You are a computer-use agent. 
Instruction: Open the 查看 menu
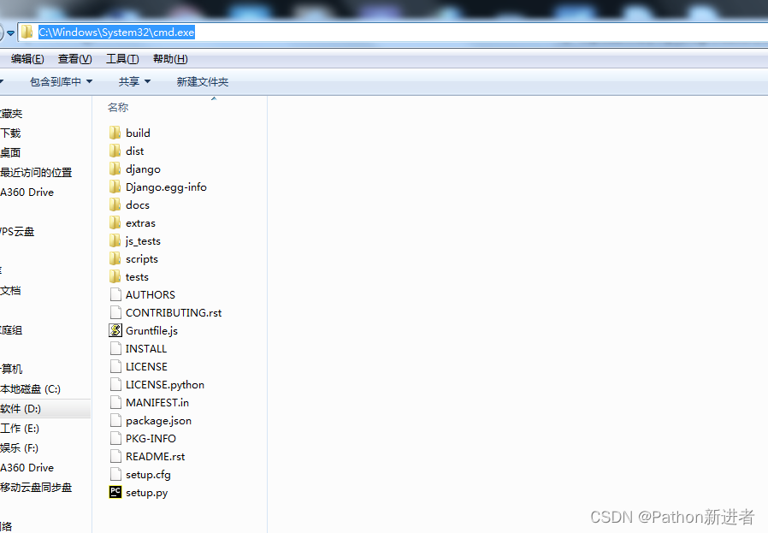(74, 58)
